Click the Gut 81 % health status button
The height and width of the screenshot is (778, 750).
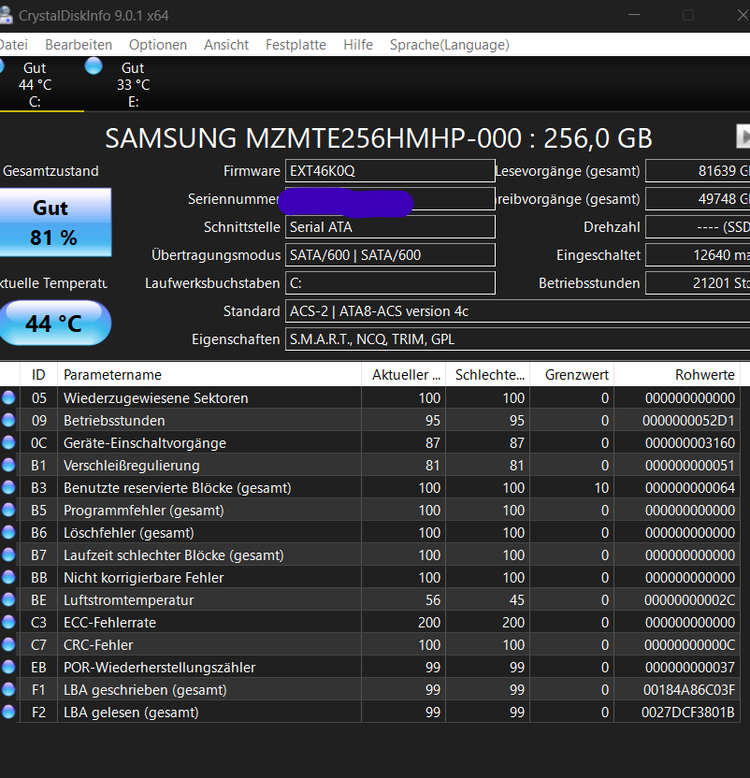[x=54, y=223]
